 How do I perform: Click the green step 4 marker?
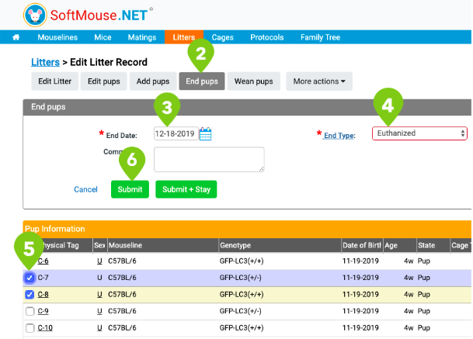click(388, 106)
